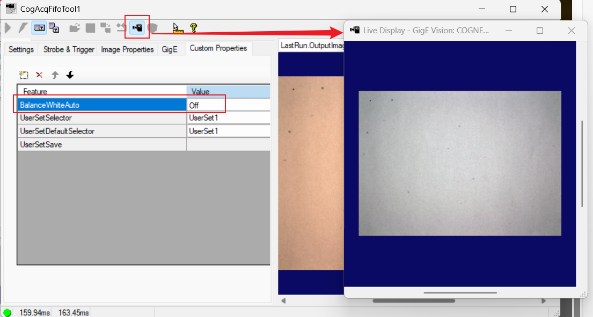Viewport: 593px width, 317px height.
Task: Select the UserSetSave feature row
Action: click(102, 144)
